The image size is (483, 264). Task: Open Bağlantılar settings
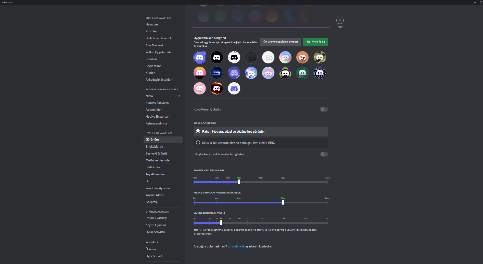pyautogui.click(x=163, y=66)
